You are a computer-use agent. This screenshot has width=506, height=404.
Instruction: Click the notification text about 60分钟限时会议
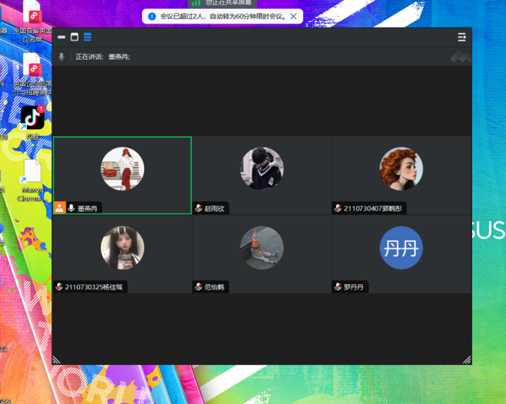click(x=223, y=16)
